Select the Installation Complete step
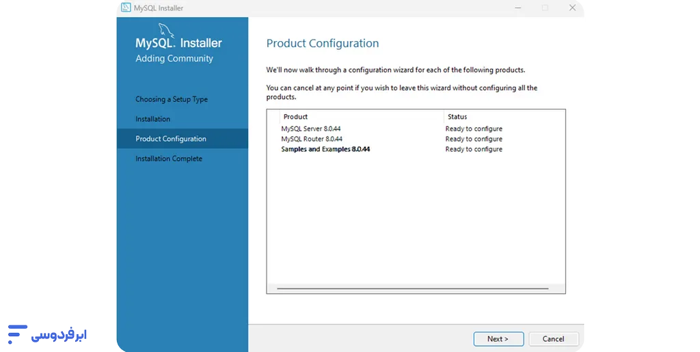Viewport: 700px width, 352px height. click(x=169, y=159)
